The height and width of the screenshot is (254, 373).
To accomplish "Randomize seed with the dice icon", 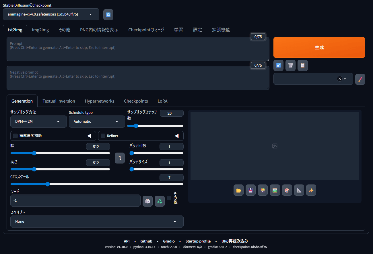I will pyautogui.click(x=147, y=201).
